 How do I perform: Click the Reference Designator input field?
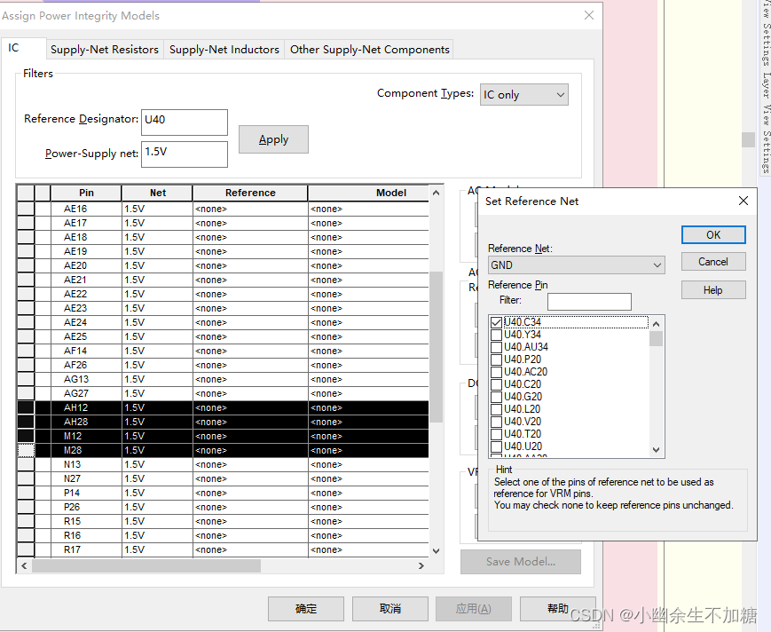[x=185, y=122]
